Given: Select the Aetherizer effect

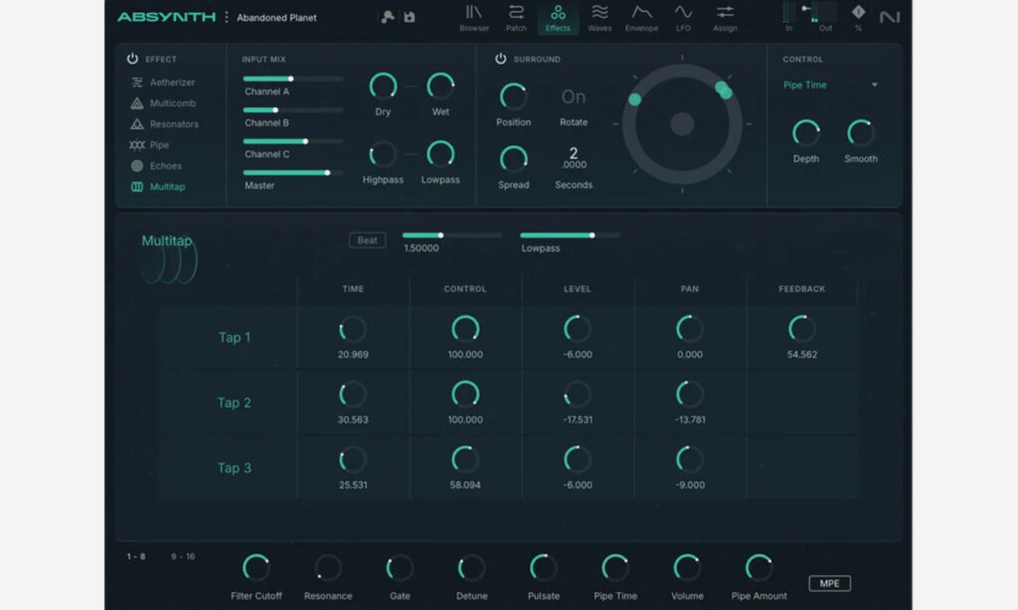Looking at the screenshot, I should coord(163,82).
